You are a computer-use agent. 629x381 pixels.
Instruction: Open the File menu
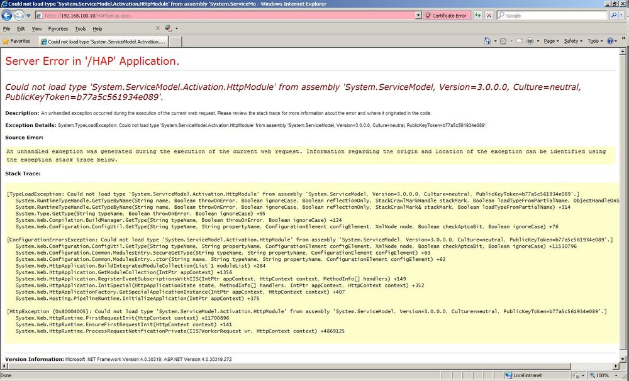[x=6, y=29]
